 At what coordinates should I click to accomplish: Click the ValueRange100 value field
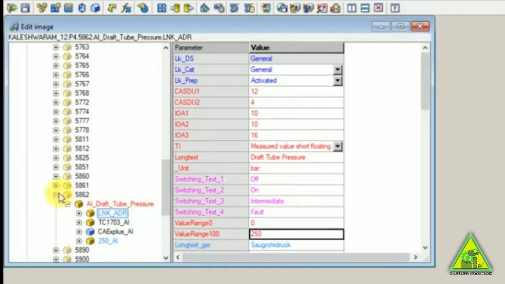coord(296,234)
